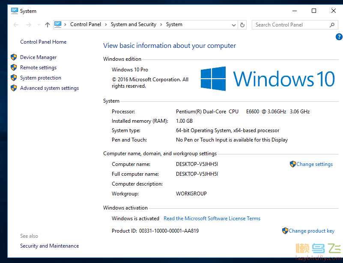Click shield icon beside Advanced system settings
This screenshot has height=263, width=343.
[x=14, y=88]
